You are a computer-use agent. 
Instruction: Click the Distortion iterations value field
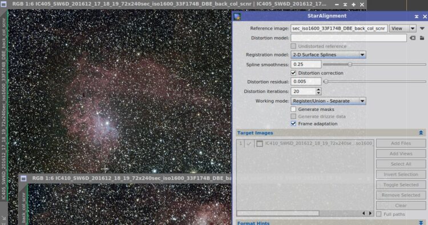(x=303, y=91)
